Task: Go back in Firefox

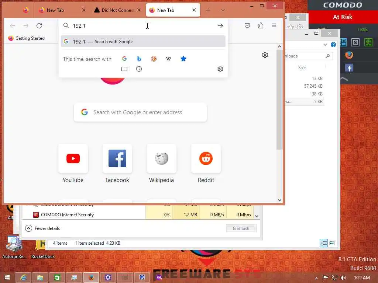Action: pos(13,25)
